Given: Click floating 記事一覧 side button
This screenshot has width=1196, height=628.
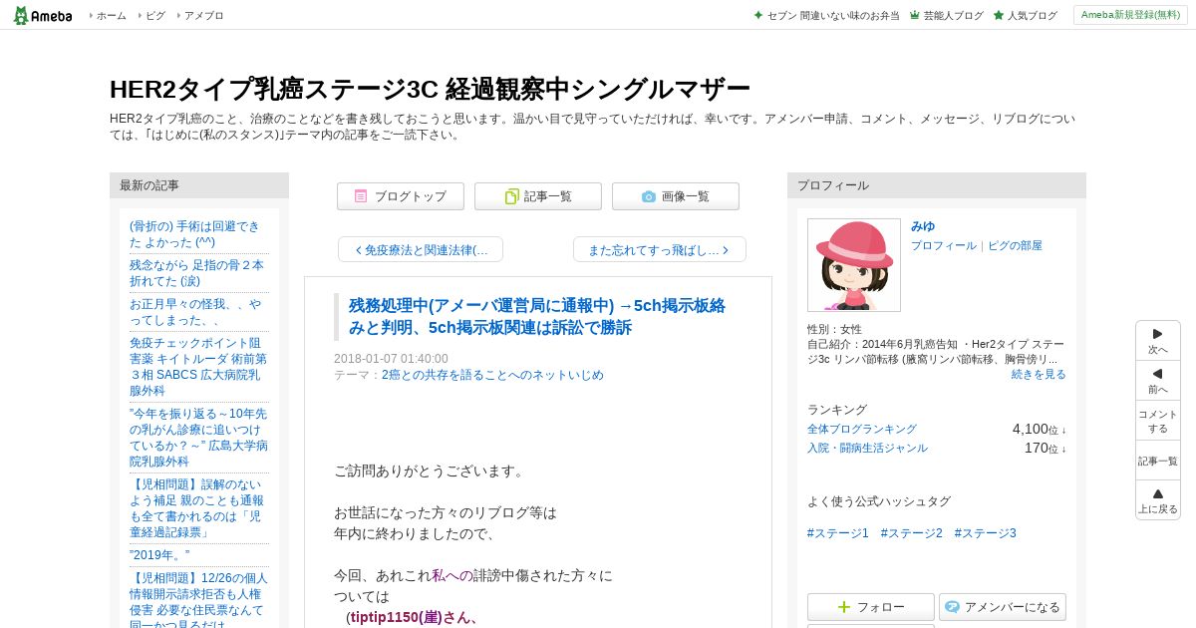Looking at the screenshot, I should pos(1158,461).
